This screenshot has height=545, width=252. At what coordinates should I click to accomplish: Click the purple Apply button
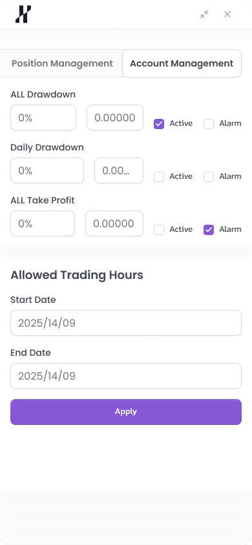126,412
